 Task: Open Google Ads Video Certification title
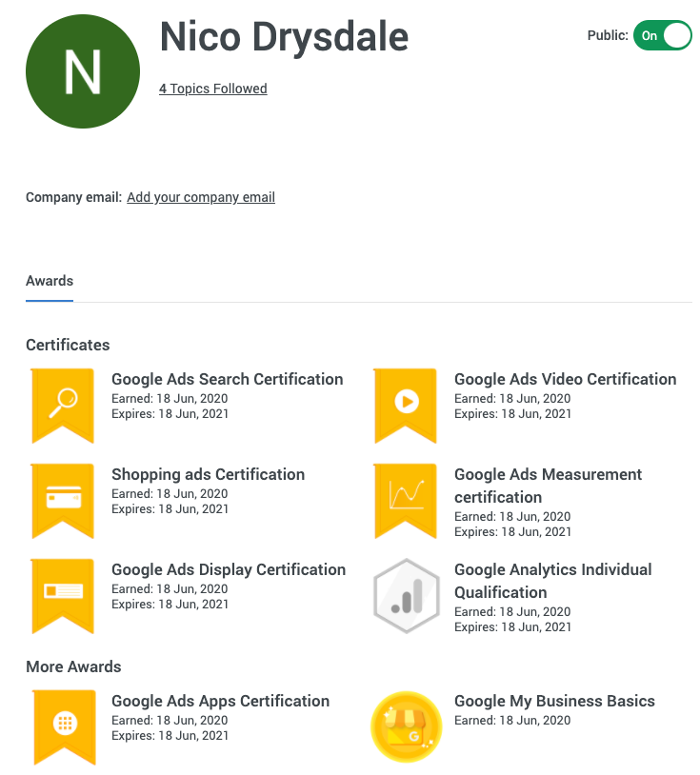pos(566,379)
